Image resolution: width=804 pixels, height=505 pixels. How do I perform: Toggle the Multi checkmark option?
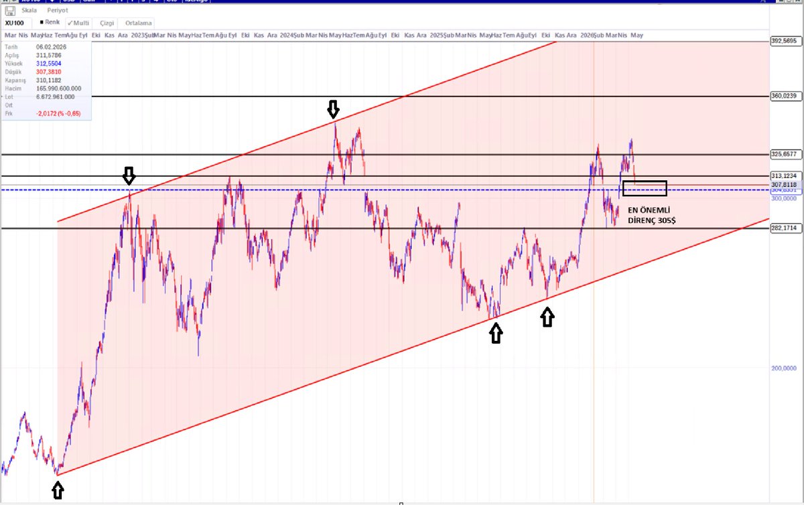pyautogui.click(x=78, y=23)
